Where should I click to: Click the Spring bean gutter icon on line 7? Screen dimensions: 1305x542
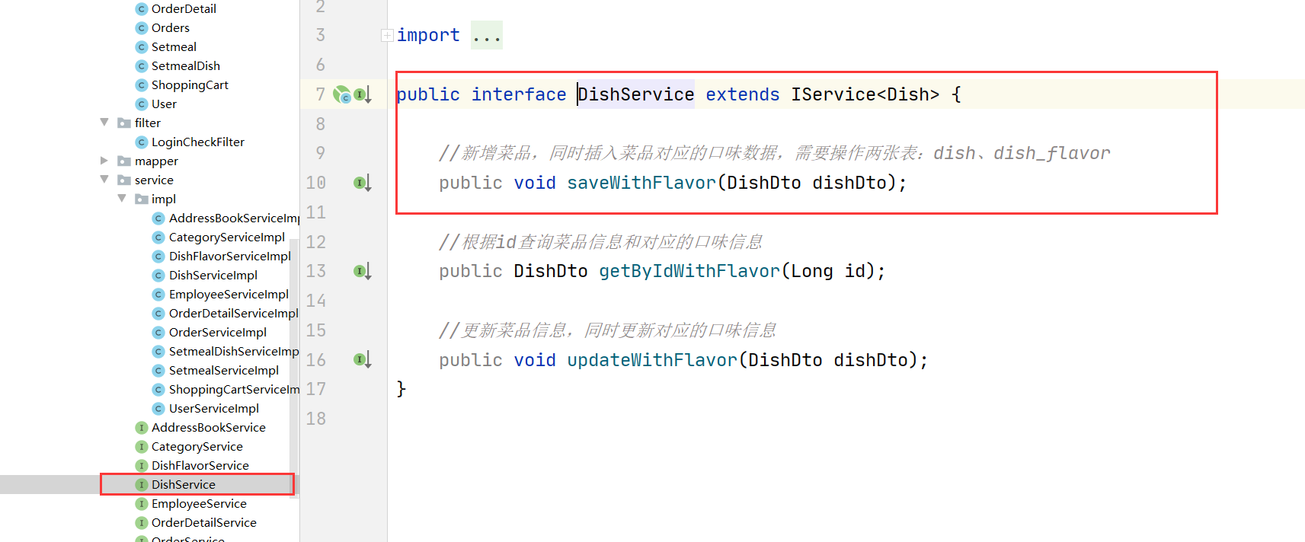click(x=342, y=94)
